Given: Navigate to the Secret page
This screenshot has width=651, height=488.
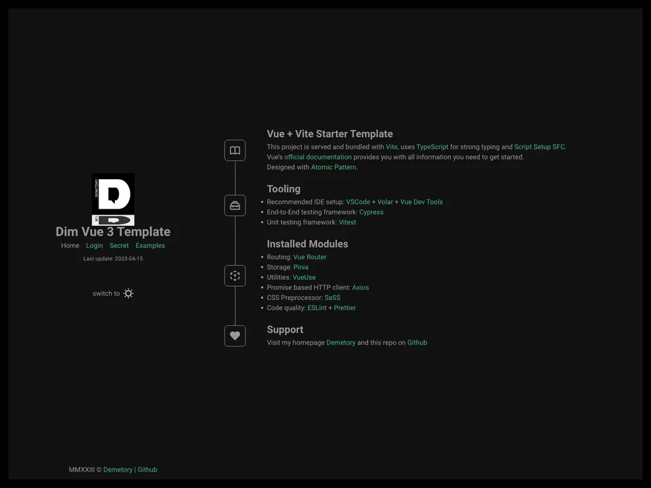Looking at the screenshot, I should pyautogui.click(x=119, y=245).
